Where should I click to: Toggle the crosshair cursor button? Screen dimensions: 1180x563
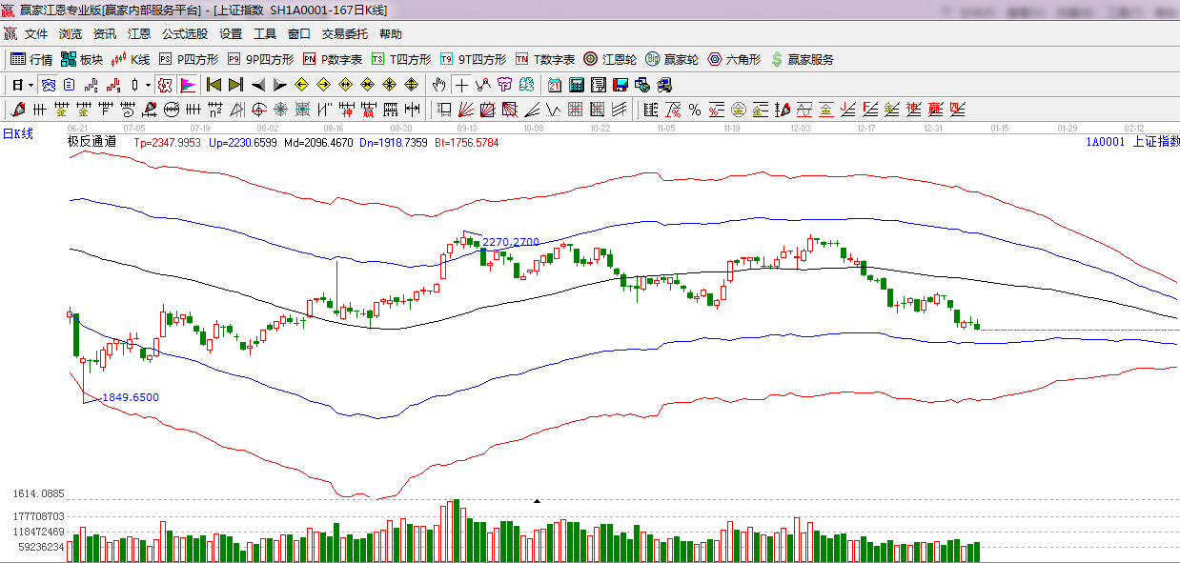click(461, 85)
